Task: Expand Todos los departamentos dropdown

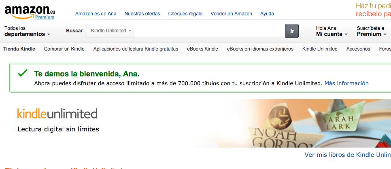Action: (27, 31)
